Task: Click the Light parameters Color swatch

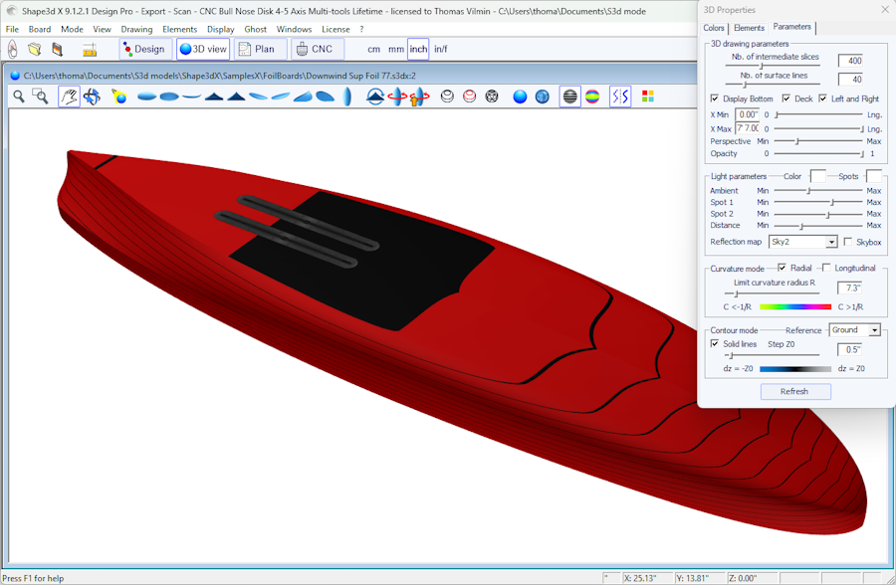Action: point(816,176)
